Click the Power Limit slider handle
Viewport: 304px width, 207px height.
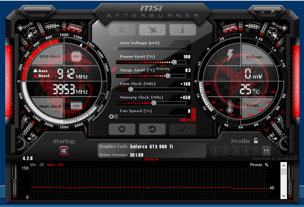coord(174,62)
